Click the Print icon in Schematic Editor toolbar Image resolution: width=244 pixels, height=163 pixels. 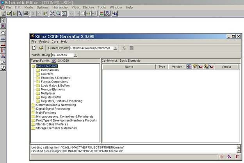pyautogui.click(x=26, y=14)
